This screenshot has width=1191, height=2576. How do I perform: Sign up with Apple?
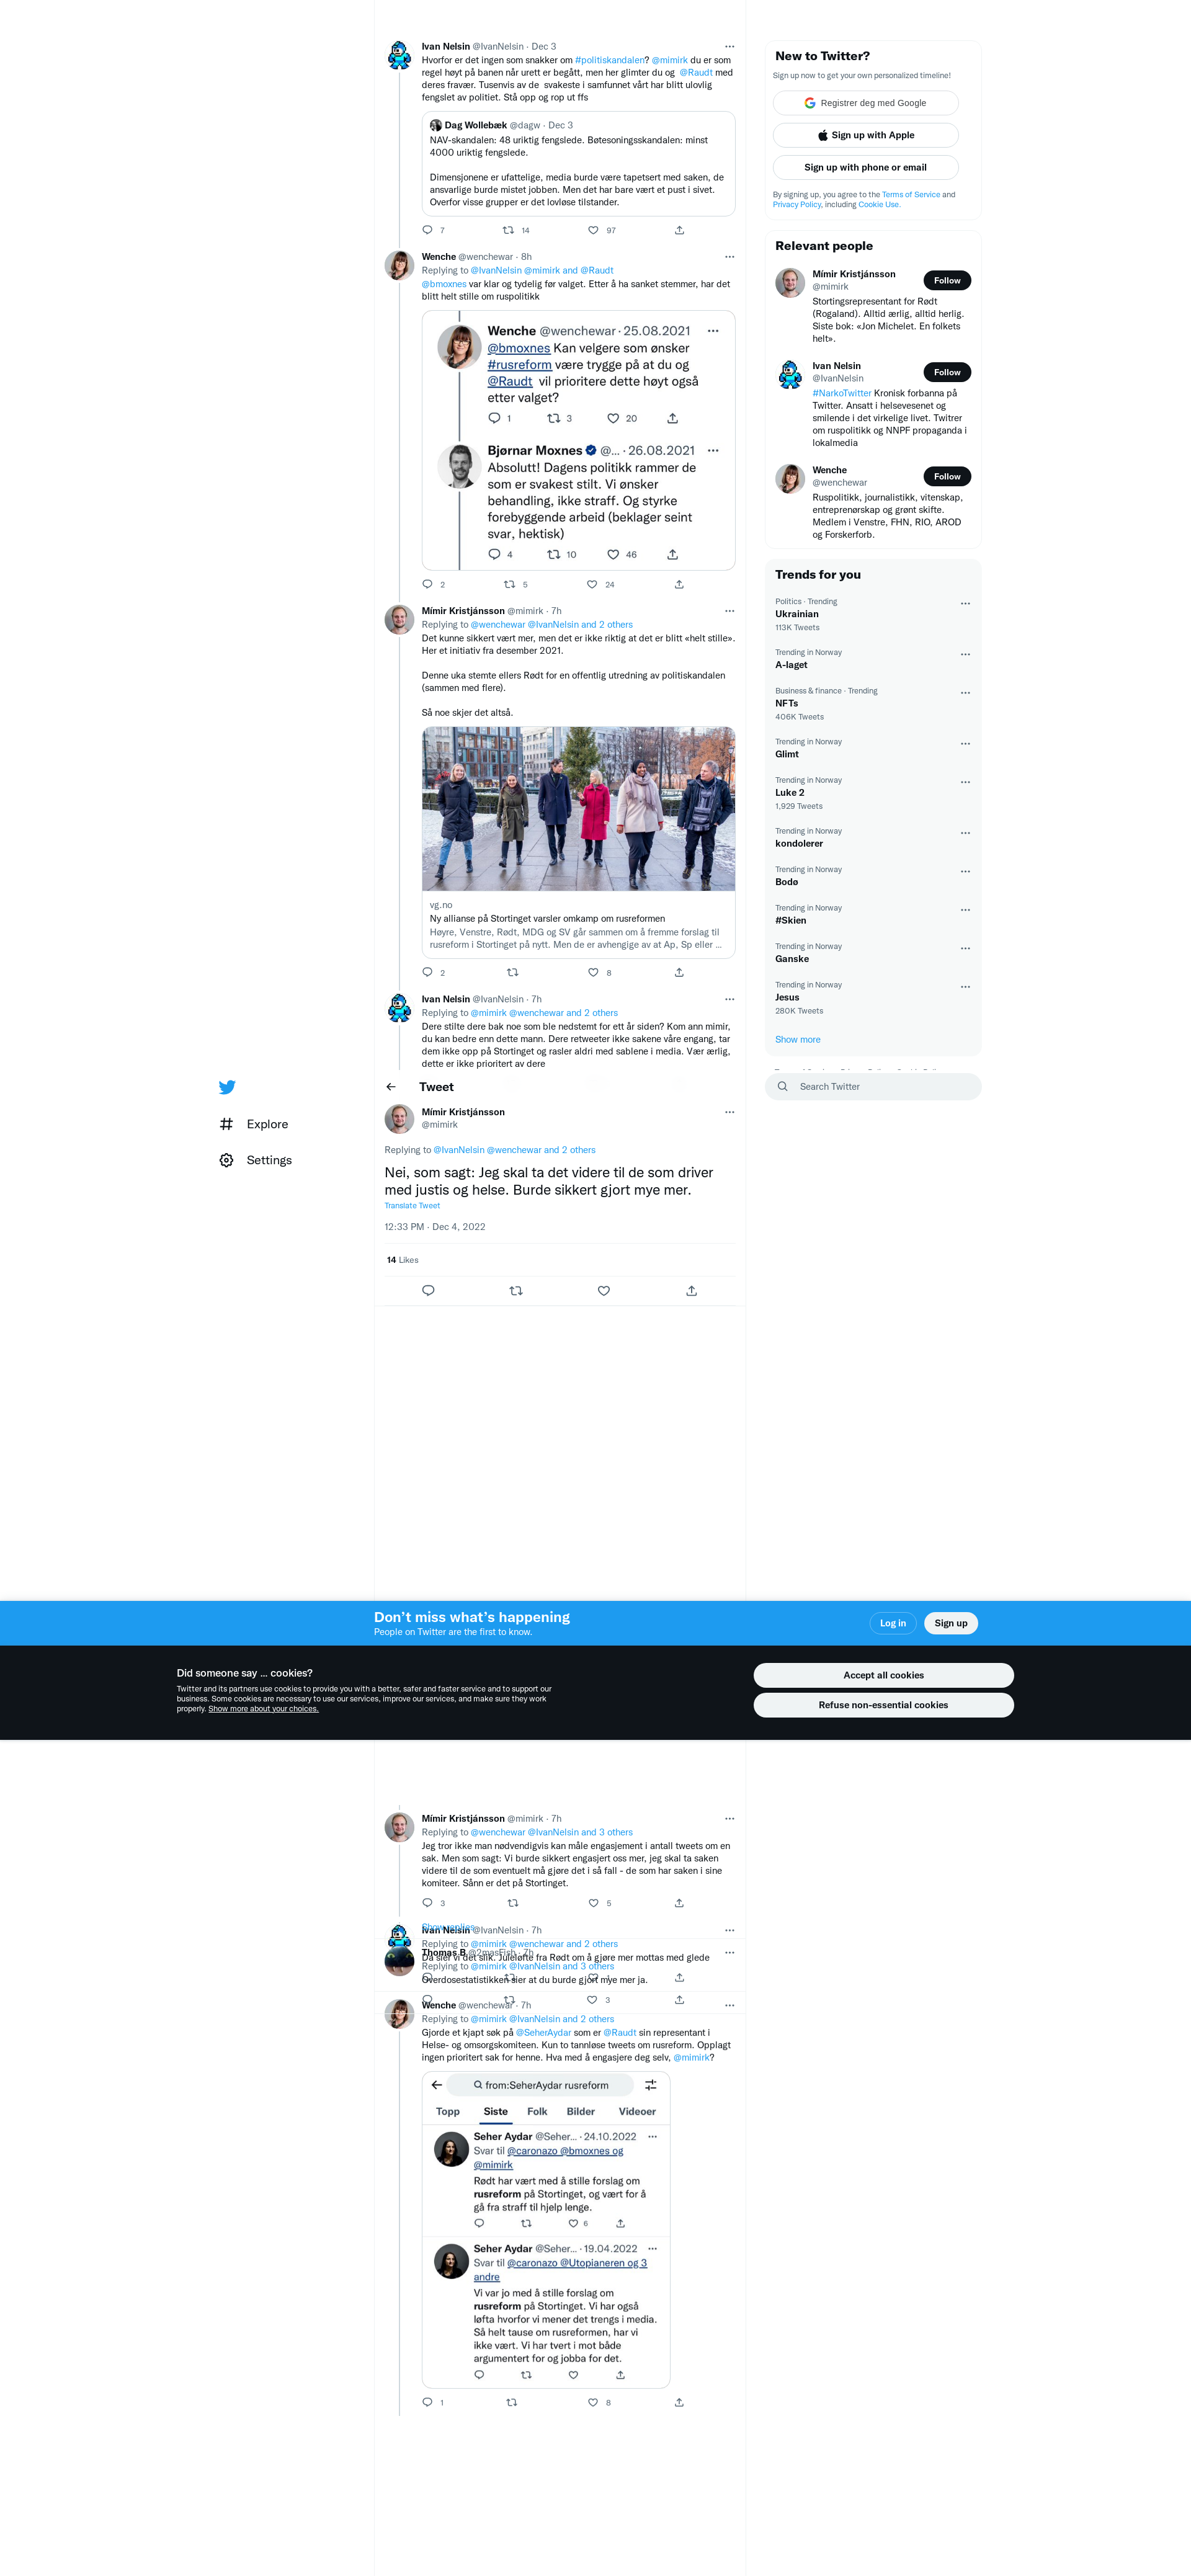pyautogui.click(x=865, y=135)
